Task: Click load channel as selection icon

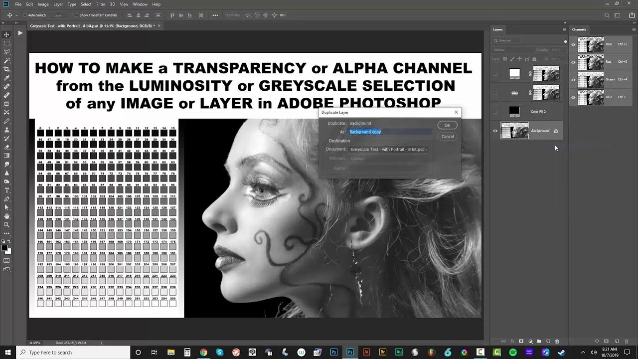Action: [598, 342]
